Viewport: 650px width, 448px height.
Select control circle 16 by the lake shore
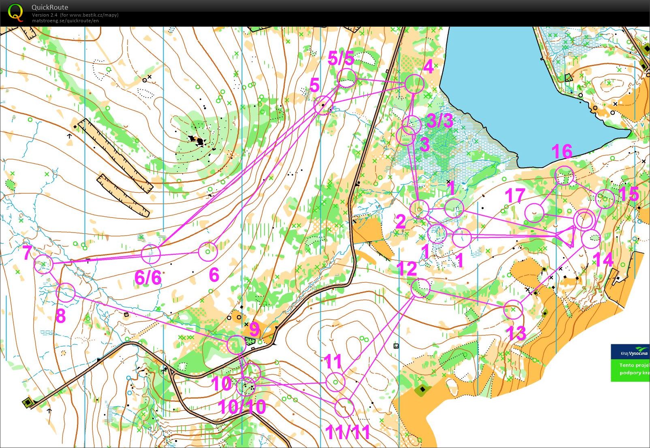564,176
